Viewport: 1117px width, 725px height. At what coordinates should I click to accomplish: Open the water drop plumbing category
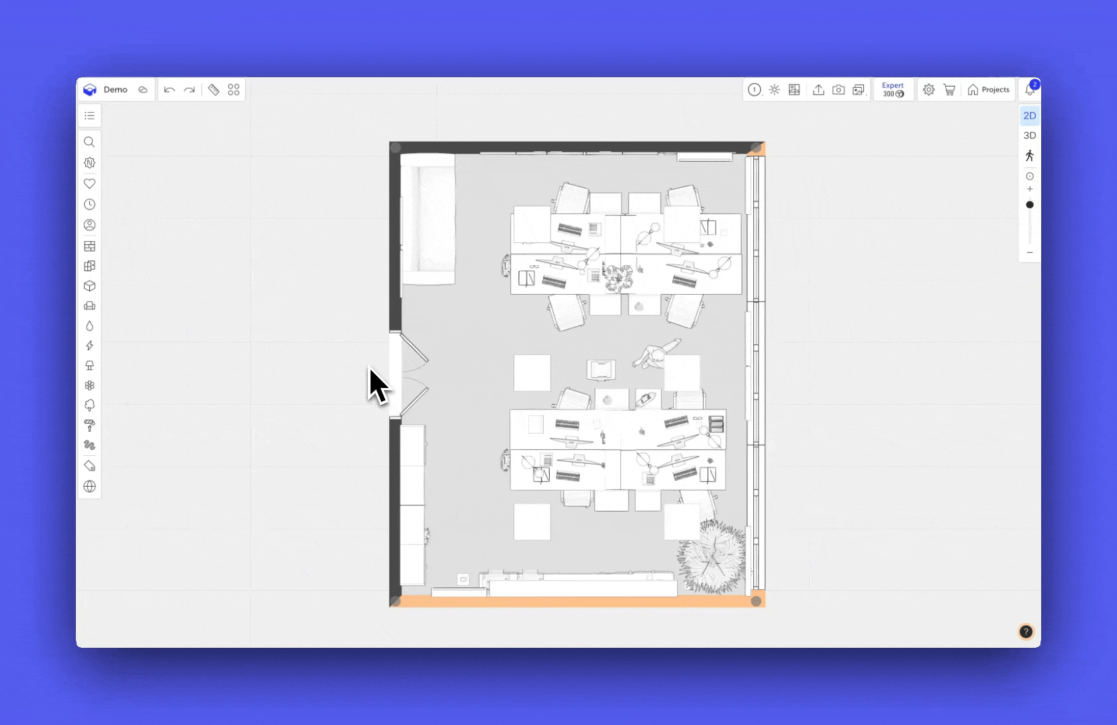pyautogui.click(x=89, y=326)
